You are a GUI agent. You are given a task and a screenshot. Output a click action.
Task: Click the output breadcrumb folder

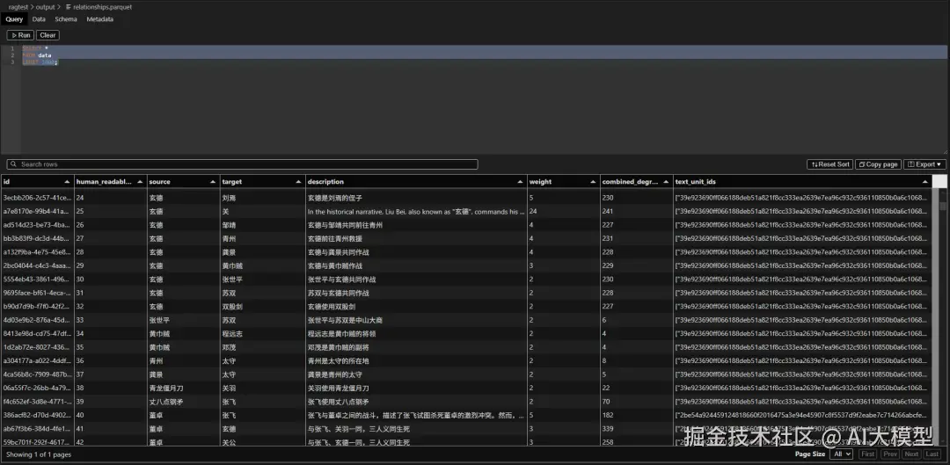pos(45,6)
